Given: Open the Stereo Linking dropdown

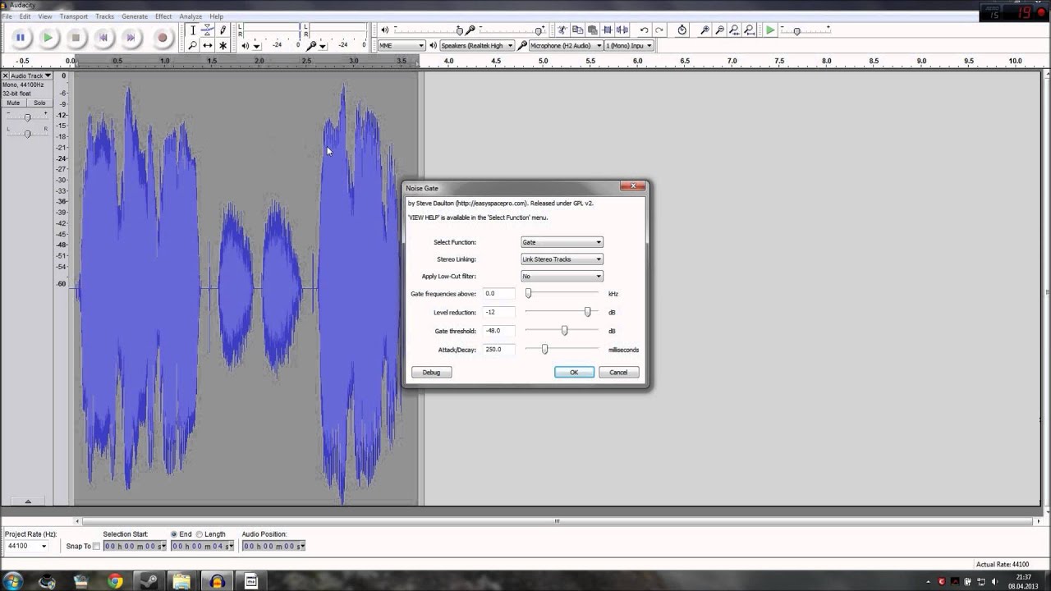Looking at the screenshot, I should (x=562, y=259).
